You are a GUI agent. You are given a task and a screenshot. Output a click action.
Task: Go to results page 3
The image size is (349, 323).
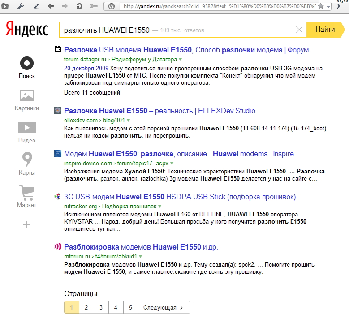(101, 307)
